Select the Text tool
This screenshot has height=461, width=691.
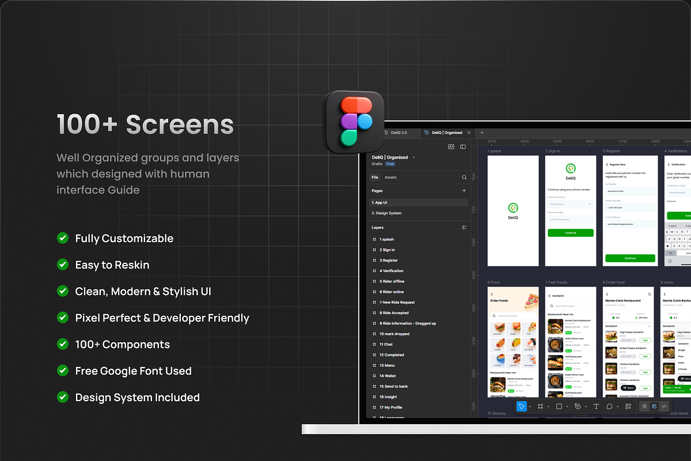pos(596,406)
